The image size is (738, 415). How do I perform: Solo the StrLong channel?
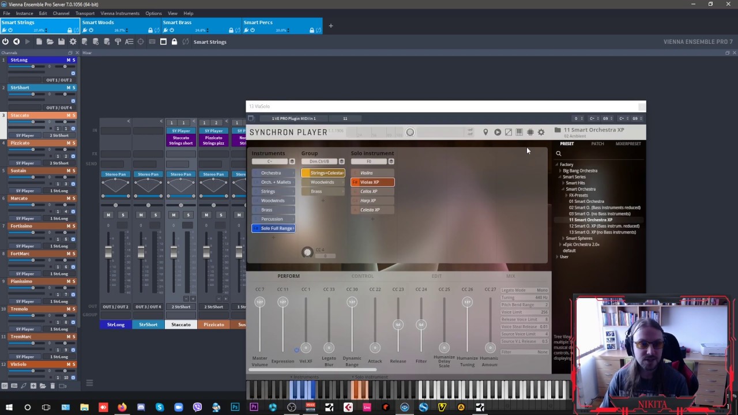(x=74, y=60)
